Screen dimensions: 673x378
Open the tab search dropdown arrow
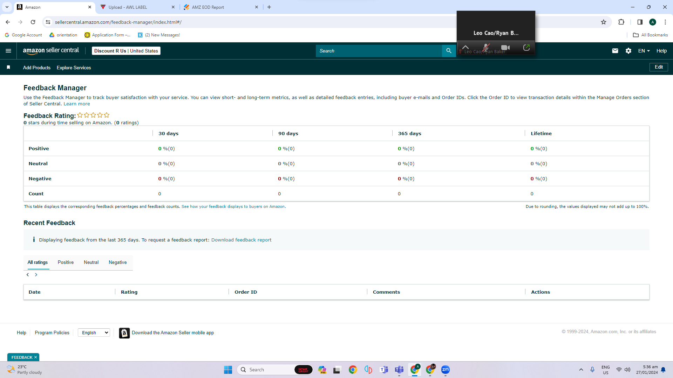(7, 7)
